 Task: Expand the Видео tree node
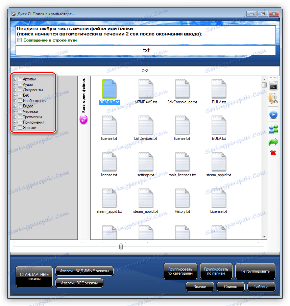coord(15,106)
